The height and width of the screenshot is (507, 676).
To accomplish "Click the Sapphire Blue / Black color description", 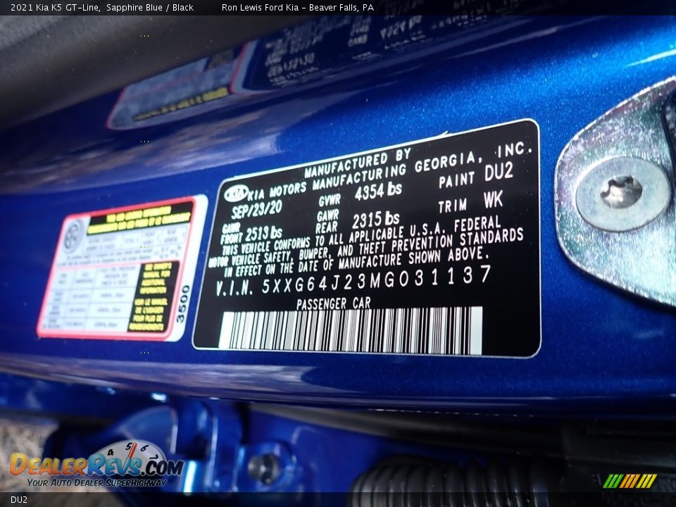I will (151, 10).
